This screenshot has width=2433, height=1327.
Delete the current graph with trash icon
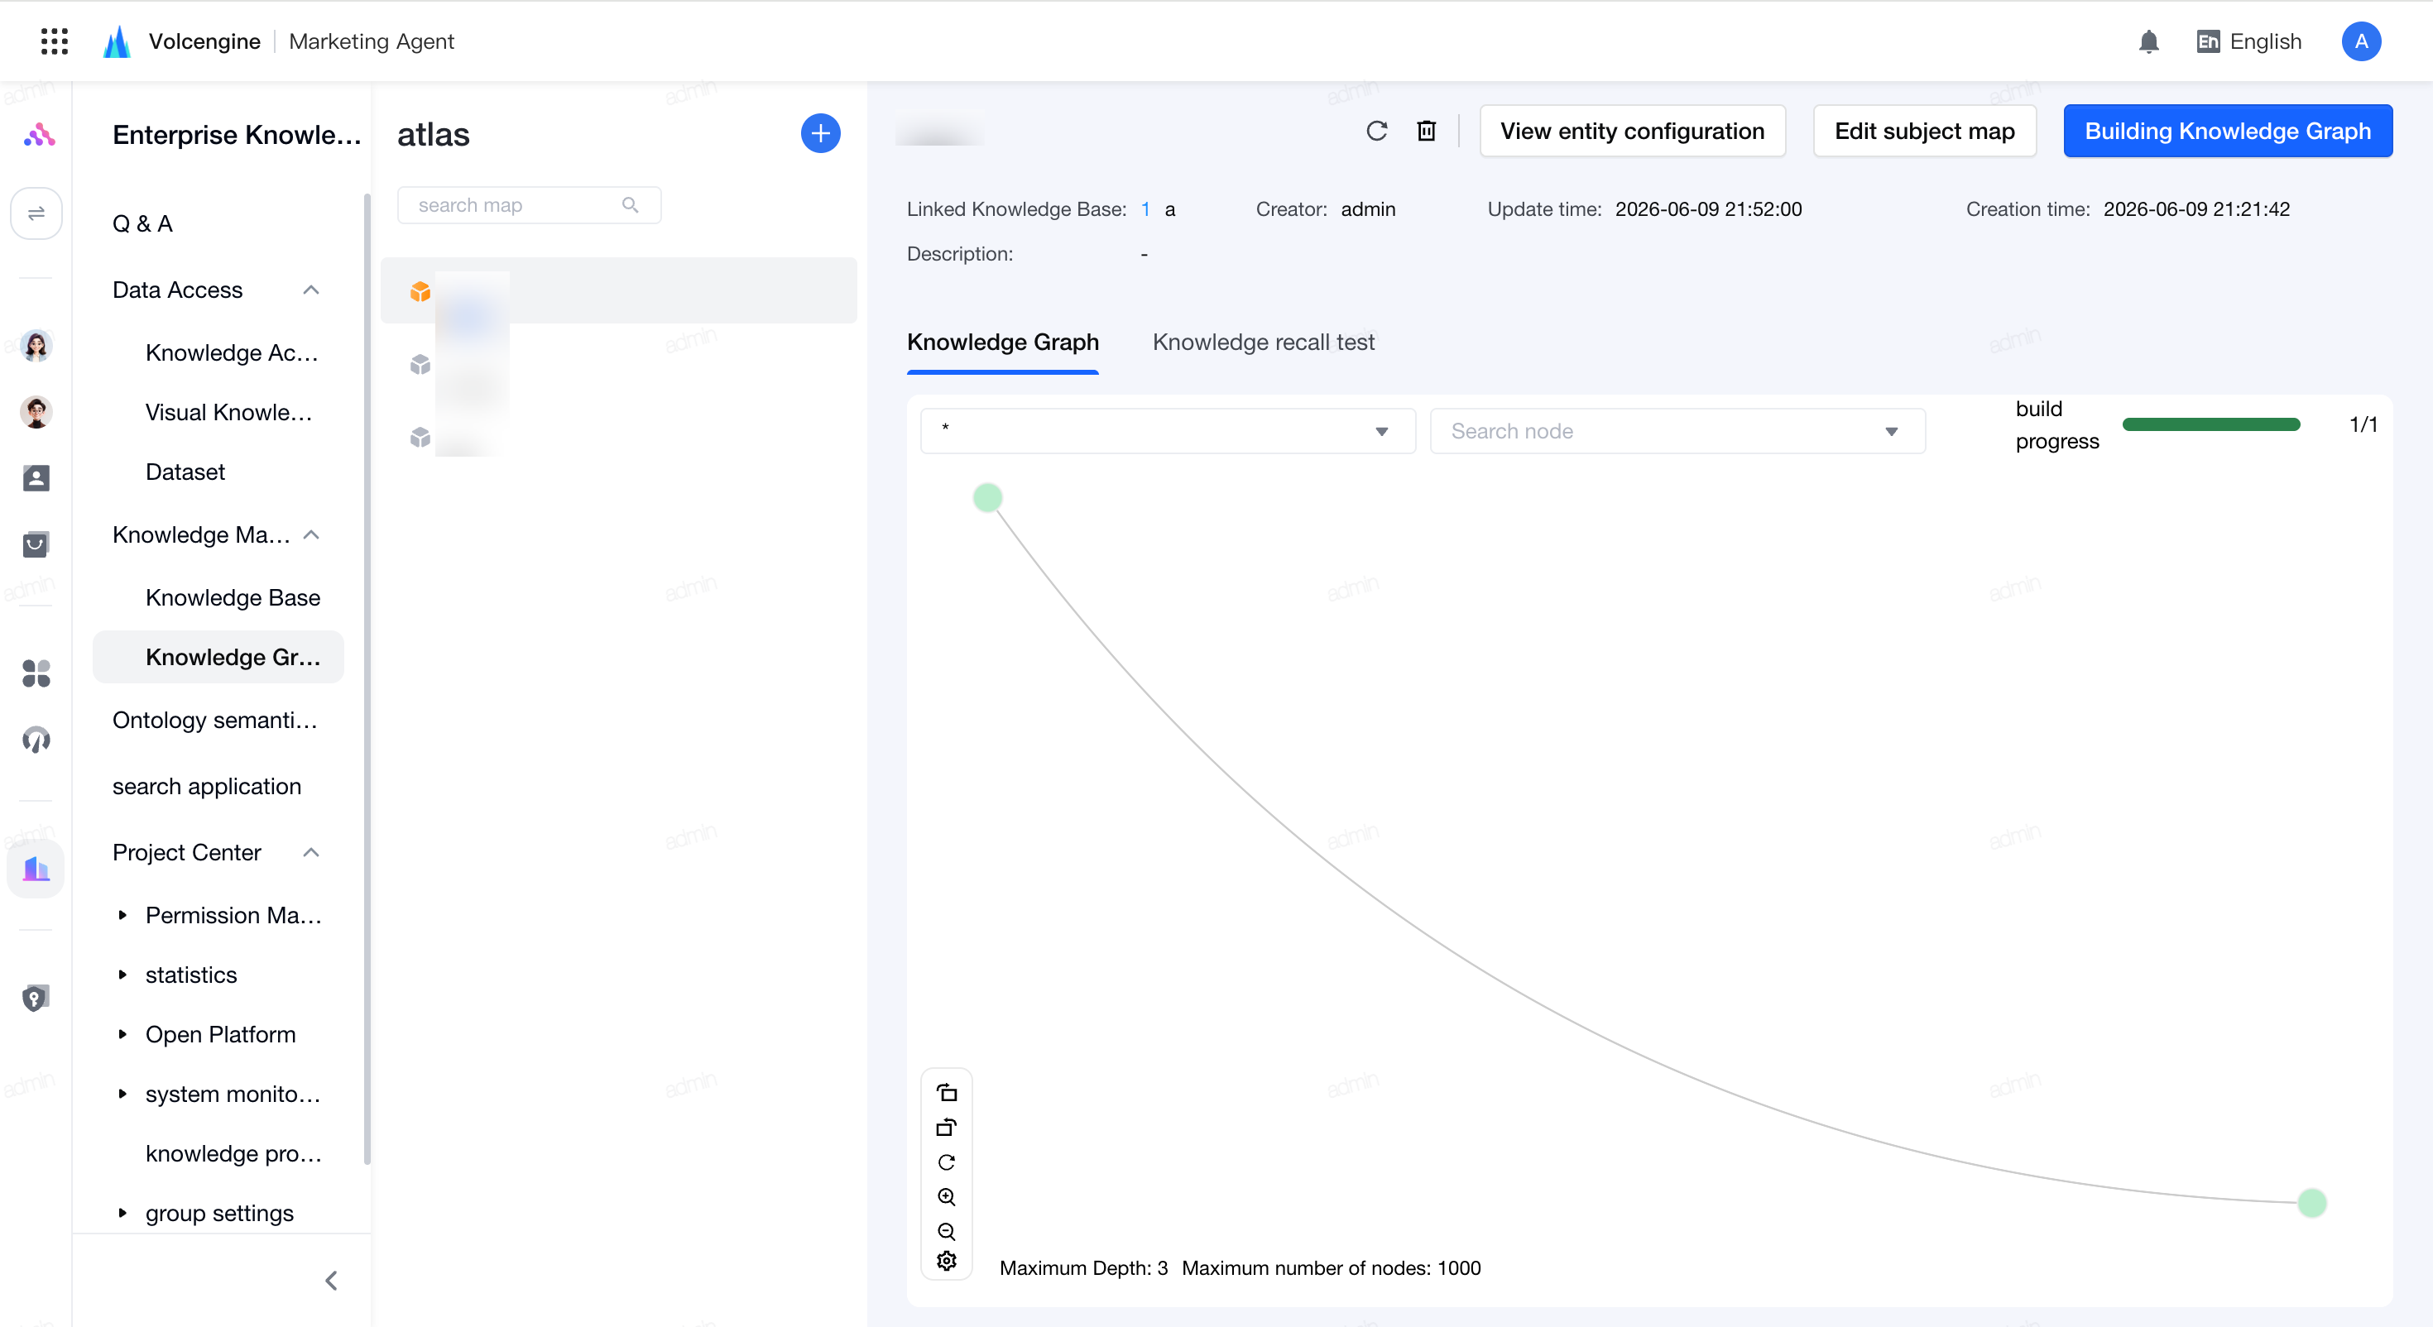(x=1426, y=132)
